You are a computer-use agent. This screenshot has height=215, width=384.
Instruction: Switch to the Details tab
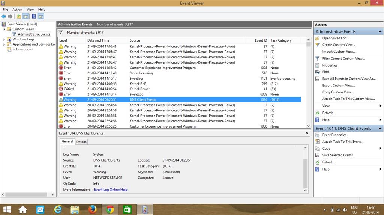81,142
